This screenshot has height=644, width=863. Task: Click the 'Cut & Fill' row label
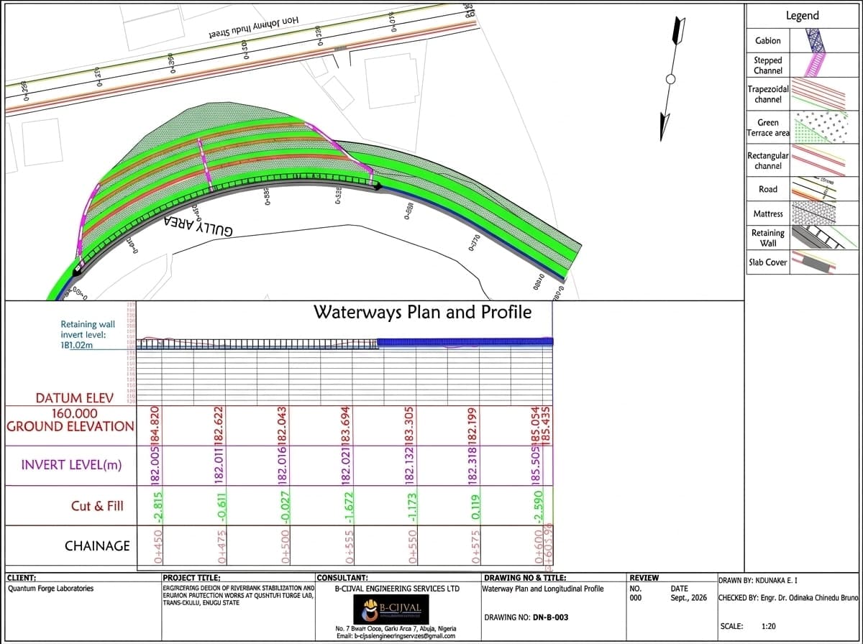tap(97, 506)
